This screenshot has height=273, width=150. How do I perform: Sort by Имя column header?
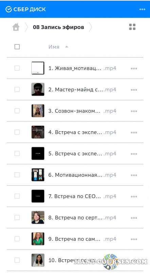(x=54, y=47)
